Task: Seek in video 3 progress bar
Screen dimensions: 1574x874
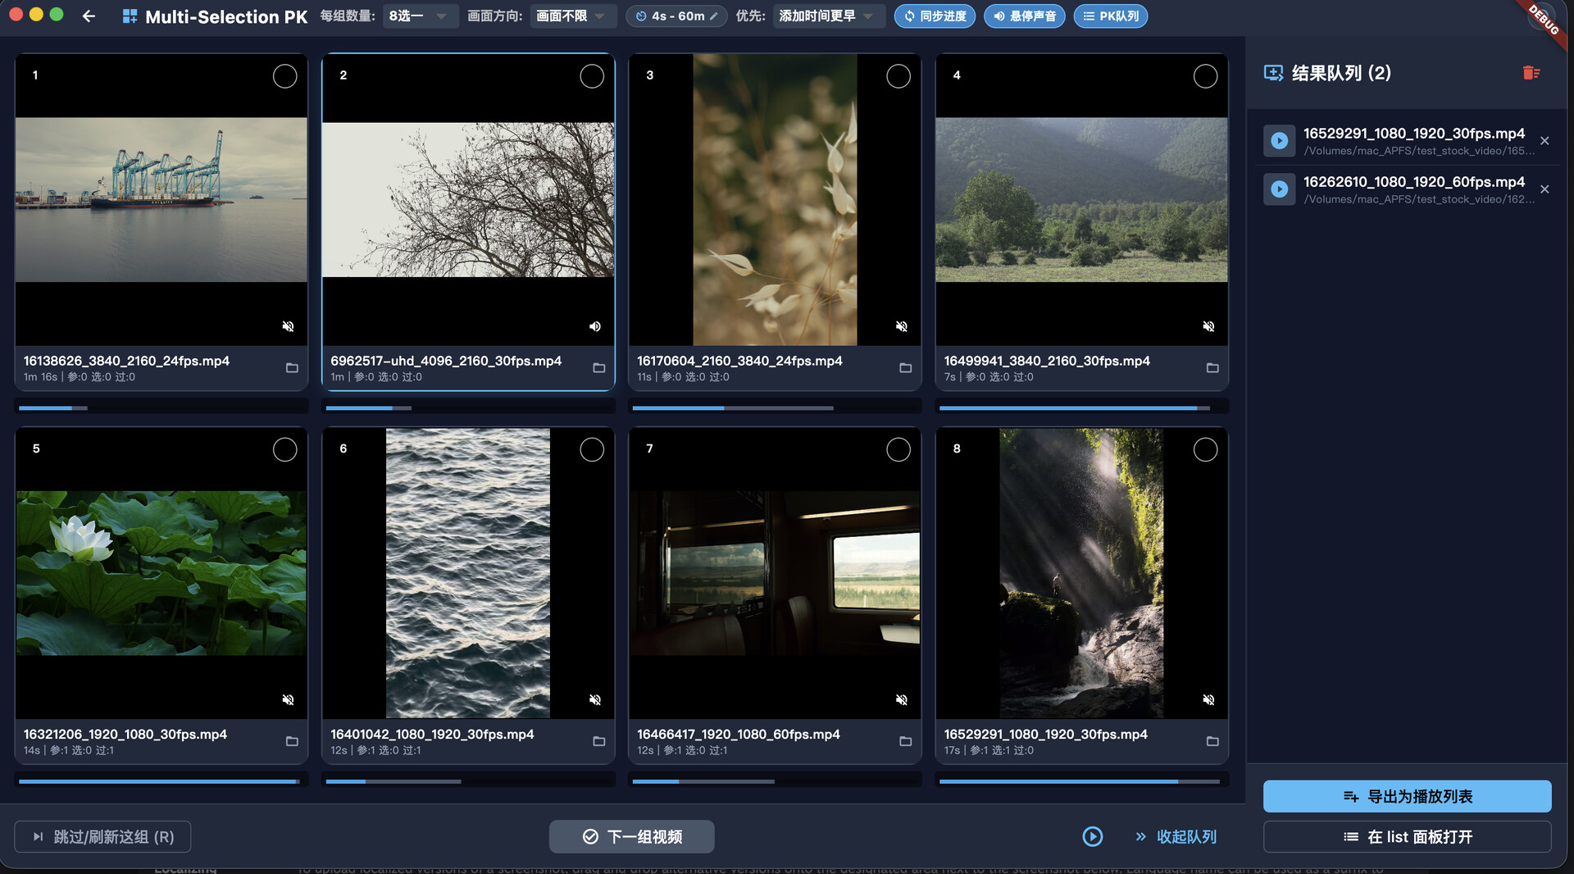Action: coord(775,407)
